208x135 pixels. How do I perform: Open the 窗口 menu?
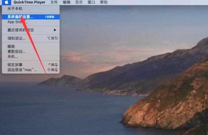click(x=91, y=2)
